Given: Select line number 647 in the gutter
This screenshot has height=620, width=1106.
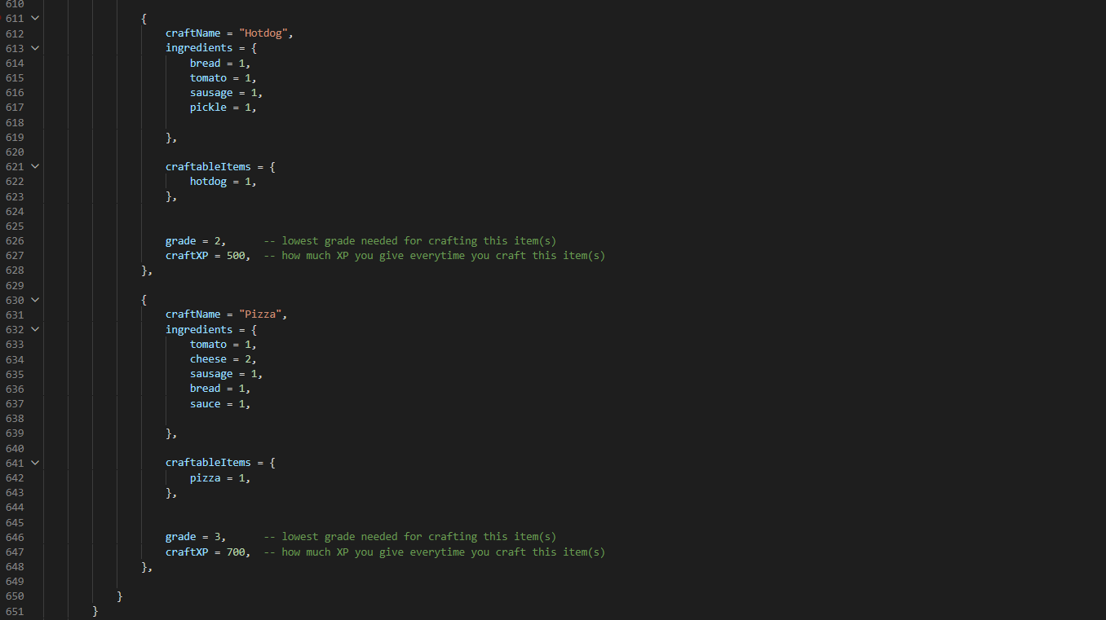Looking at the screenshot, I should coord(14,552).
